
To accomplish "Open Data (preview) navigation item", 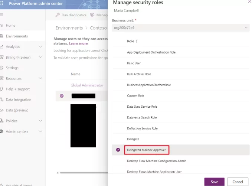I will tap(17, 110).
